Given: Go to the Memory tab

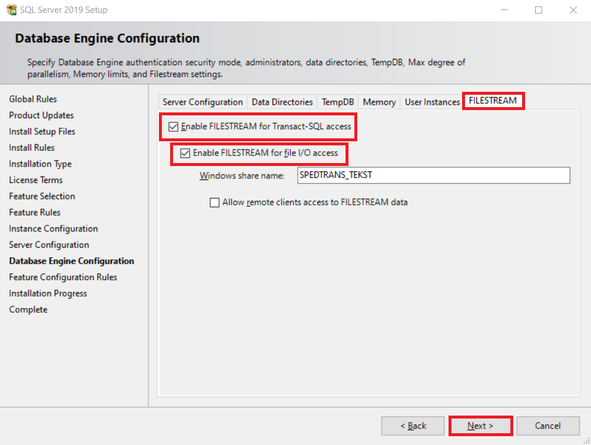Looking at the screenshot, I should click(379, 102).
